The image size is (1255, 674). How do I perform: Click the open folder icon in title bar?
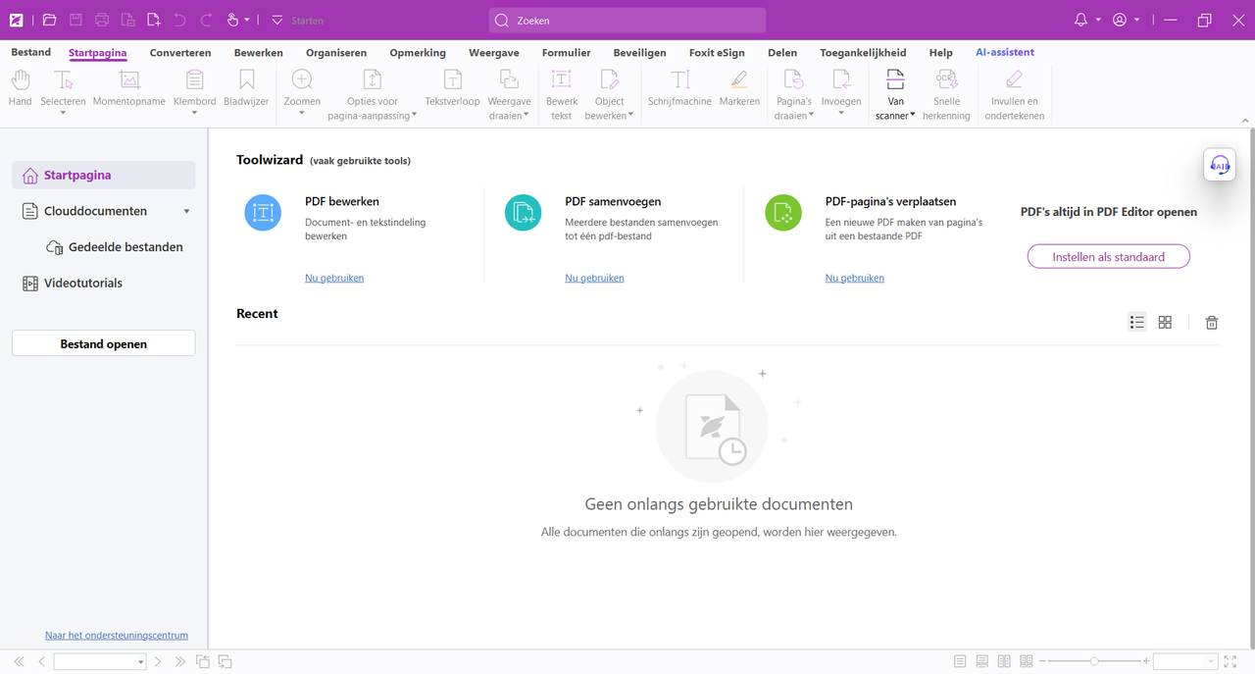50,20
